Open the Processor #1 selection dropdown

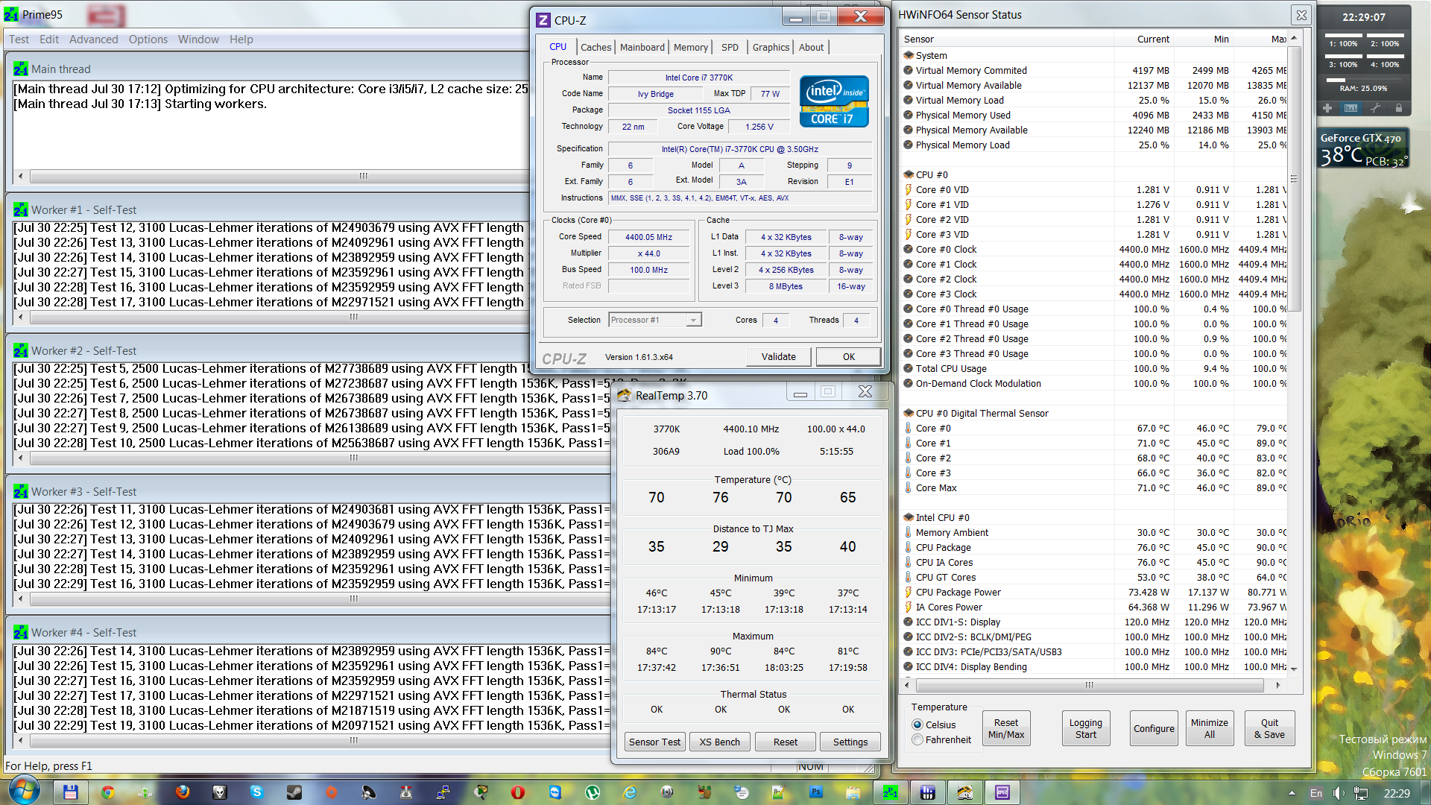point(693,320)
